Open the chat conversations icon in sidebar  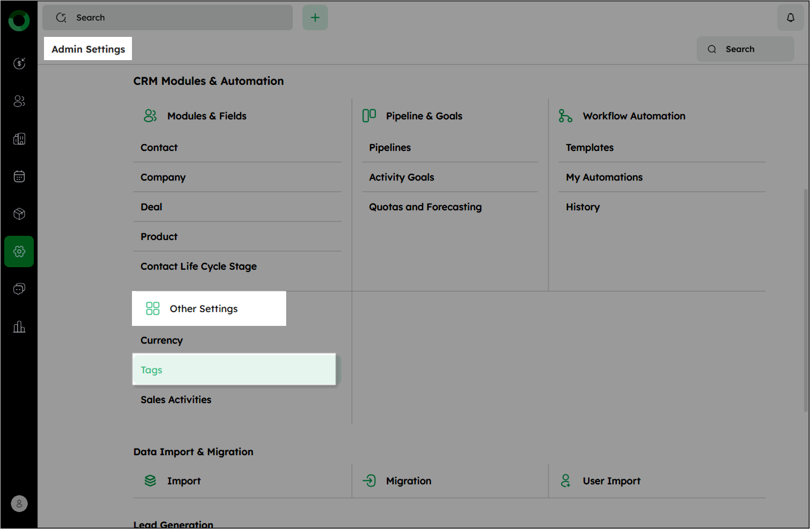point(19,289)
